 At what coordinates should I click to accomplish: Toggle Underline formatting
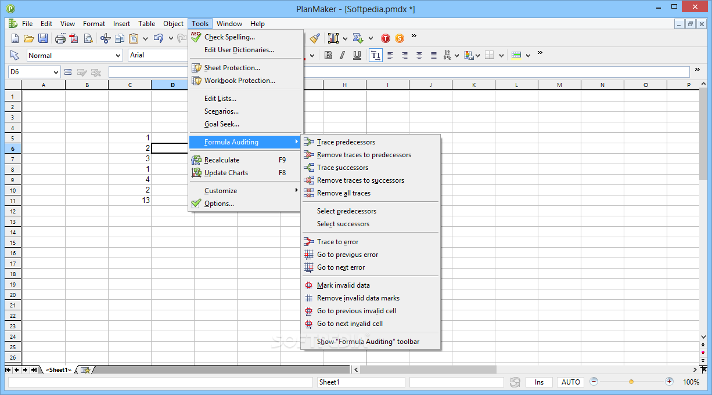(x=357, y=55)
